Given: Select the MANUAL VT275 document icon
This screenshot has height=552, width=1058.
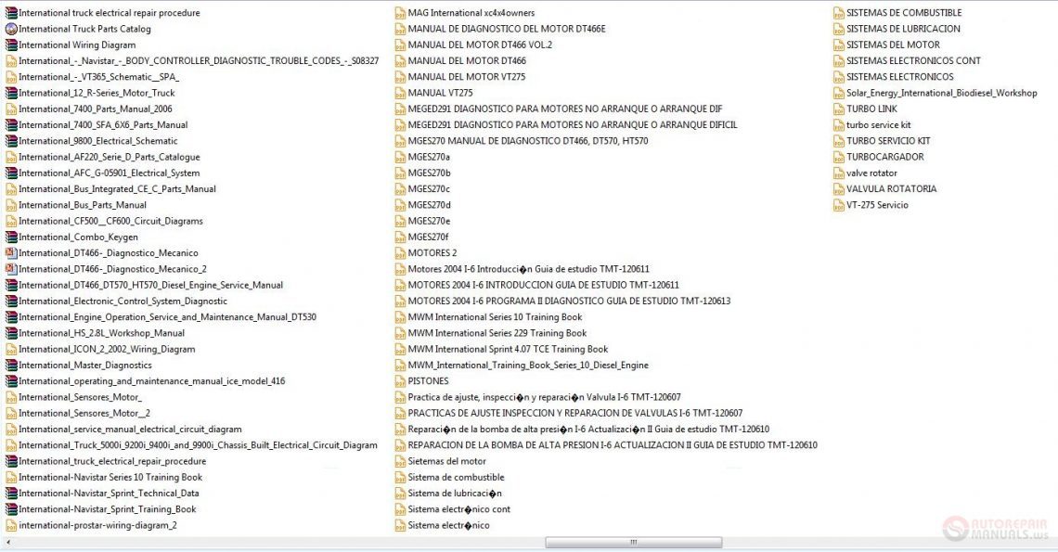Looking at the screenshot, I should pyautogui.click(x=398, y=93).
